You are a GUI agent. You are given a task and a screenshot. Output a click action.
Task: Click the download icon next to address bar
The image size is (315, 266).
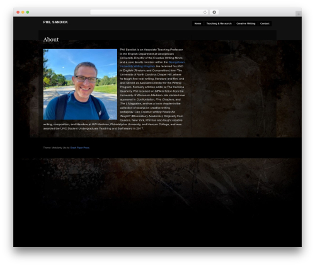[214, 12]
